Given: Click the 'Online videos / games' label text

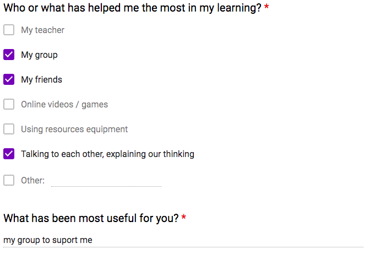Looking at the screenshot, I should coord(64,105).
